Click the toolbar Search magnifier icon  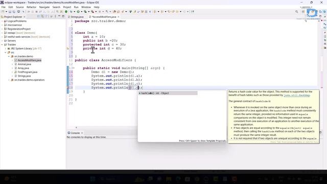[x=296, y=12]
